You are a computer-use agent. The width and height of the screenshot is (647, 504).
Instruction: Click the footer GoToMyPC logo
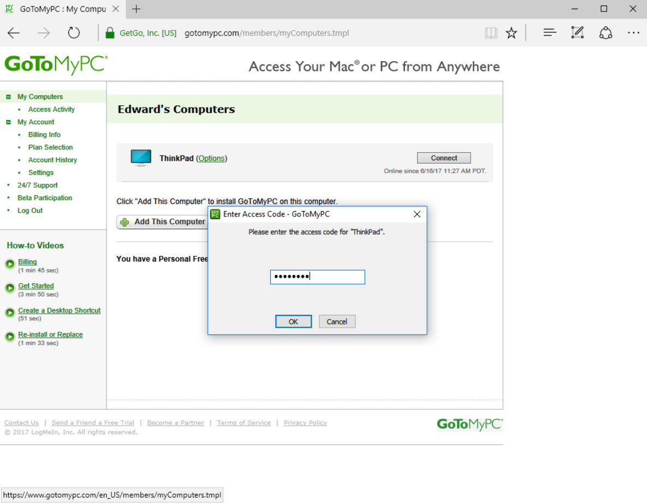tap(470, 424)
